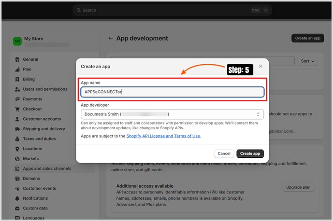Cancel the Create an app dialog
Image resolution: width=333 pixels, height=221 pixels.
point(224,153)
